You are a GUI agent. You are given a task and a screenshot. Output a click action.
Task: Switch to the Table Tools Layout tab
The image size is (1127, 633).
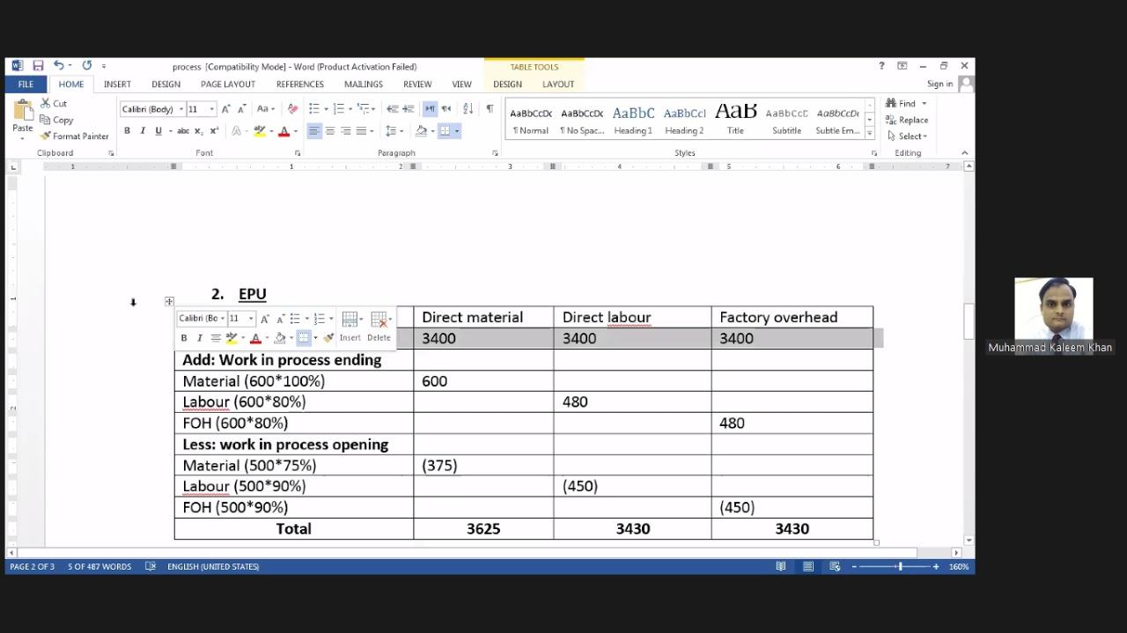pyautogui.click(x=557, y=84)
